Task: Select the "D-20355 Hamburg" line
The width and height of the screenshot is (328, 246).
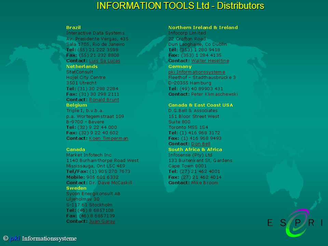Action: (x=190, y=83)
